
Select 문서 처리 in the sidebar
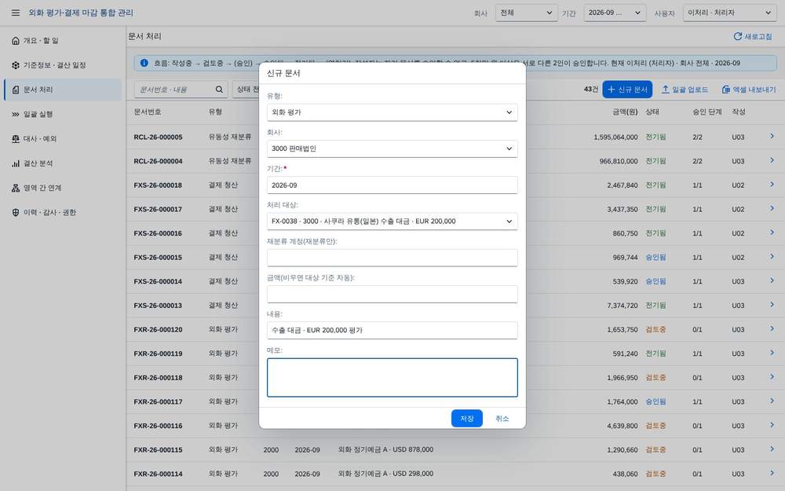pos(63,90)
